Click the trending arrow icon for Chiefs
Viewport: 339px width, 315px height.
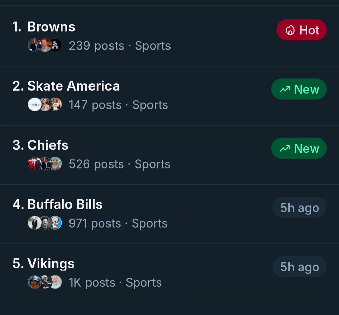pyautogui.click(x=285, y=149)
